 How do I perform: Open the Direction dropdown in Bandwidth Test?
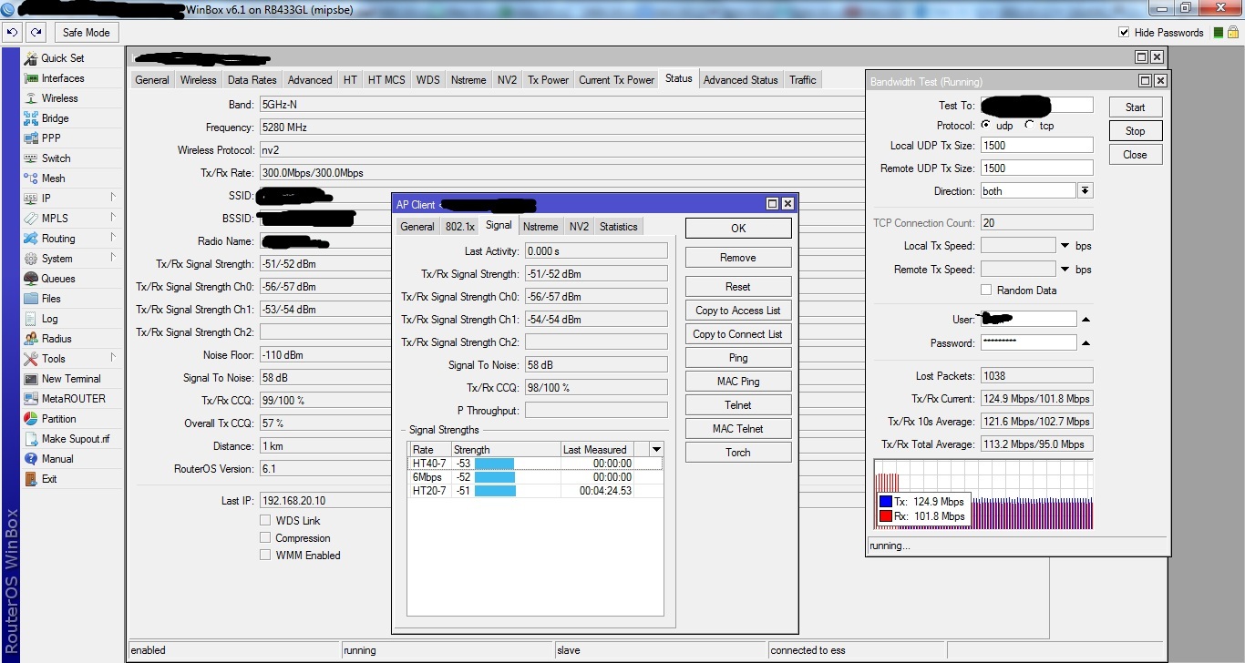pos(1085,191)
